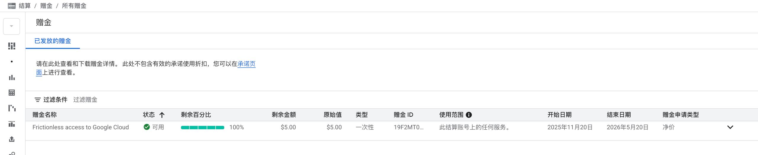Sort by 结束日期 column header
Screen dimensions: 758x155
[x=619, y=115]
